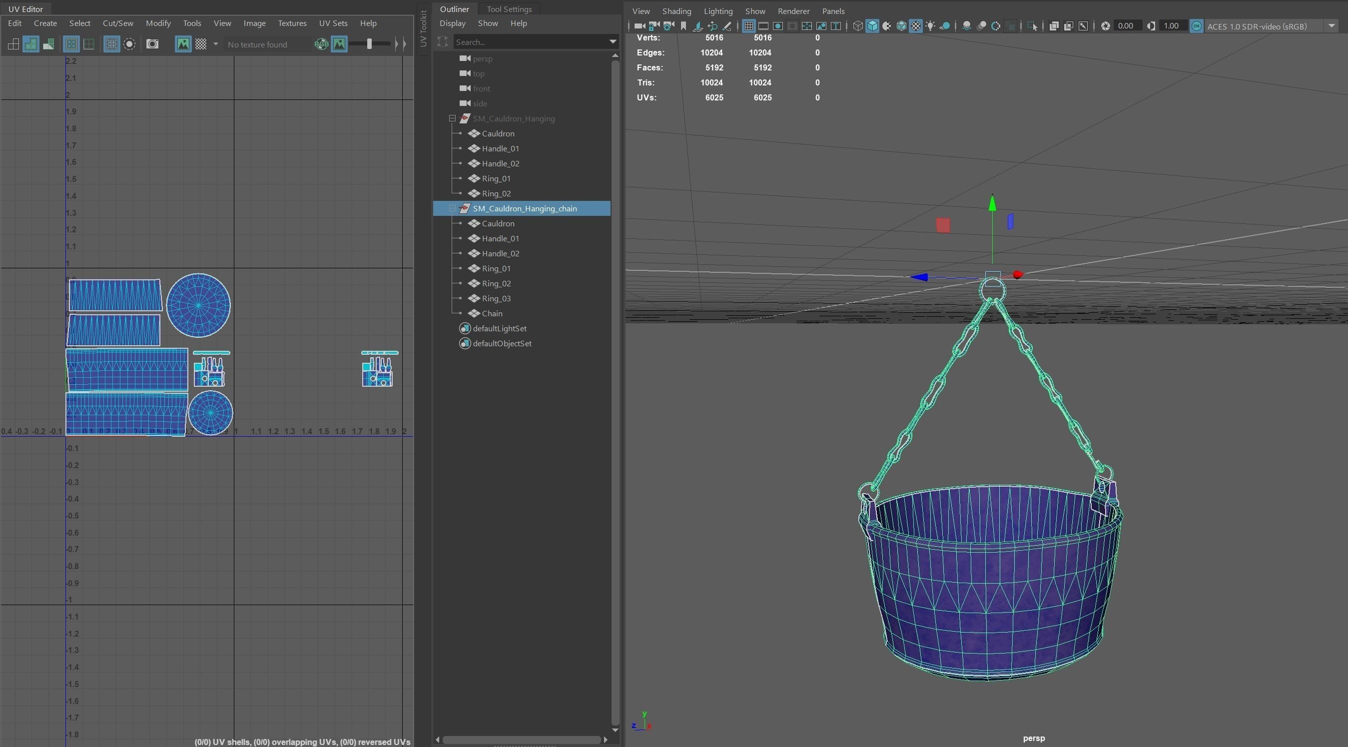Click the Safe Action icon
The image size is (1348, 747).
[821, 25]
